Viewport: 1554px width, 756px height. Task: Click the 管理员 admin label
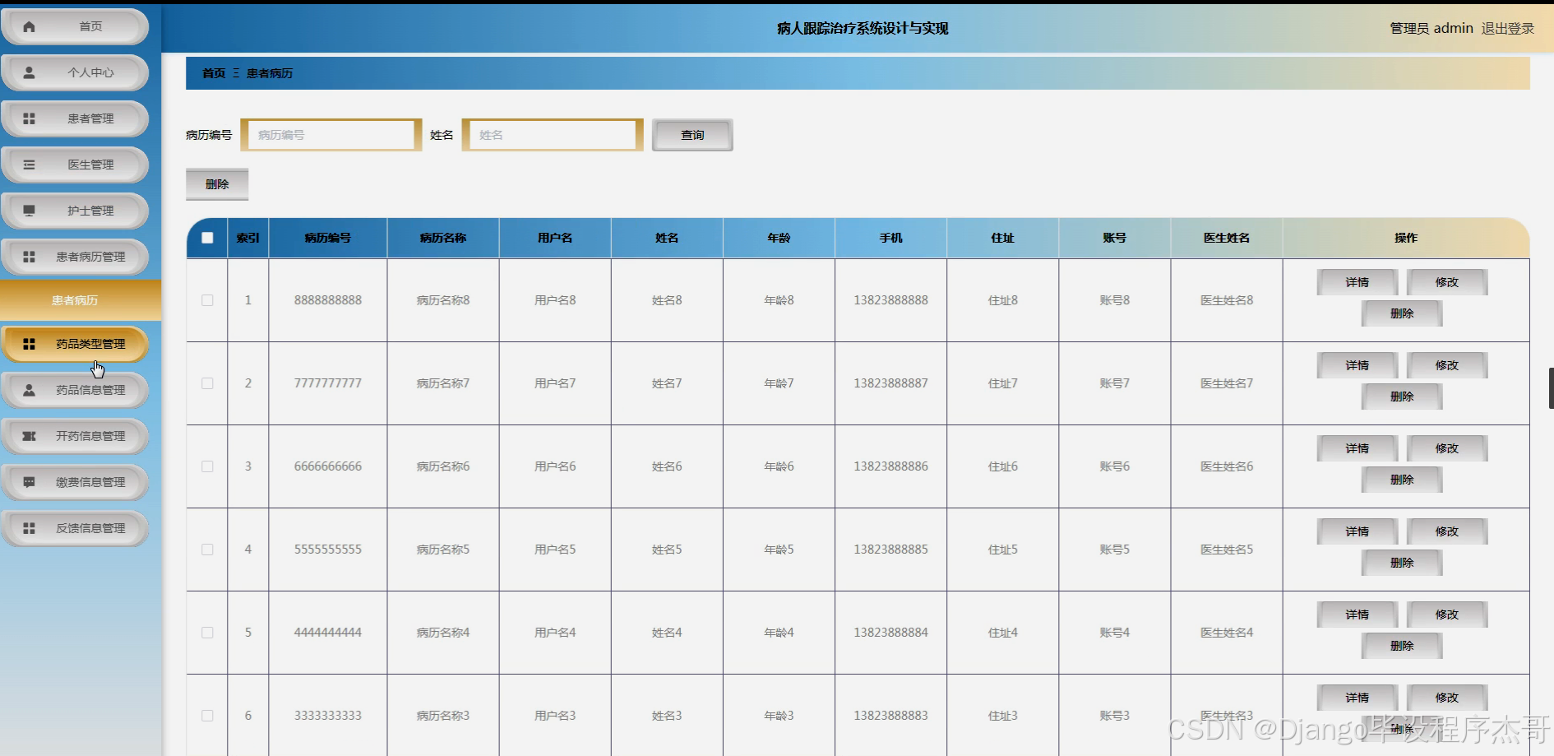pos(1431,28)
